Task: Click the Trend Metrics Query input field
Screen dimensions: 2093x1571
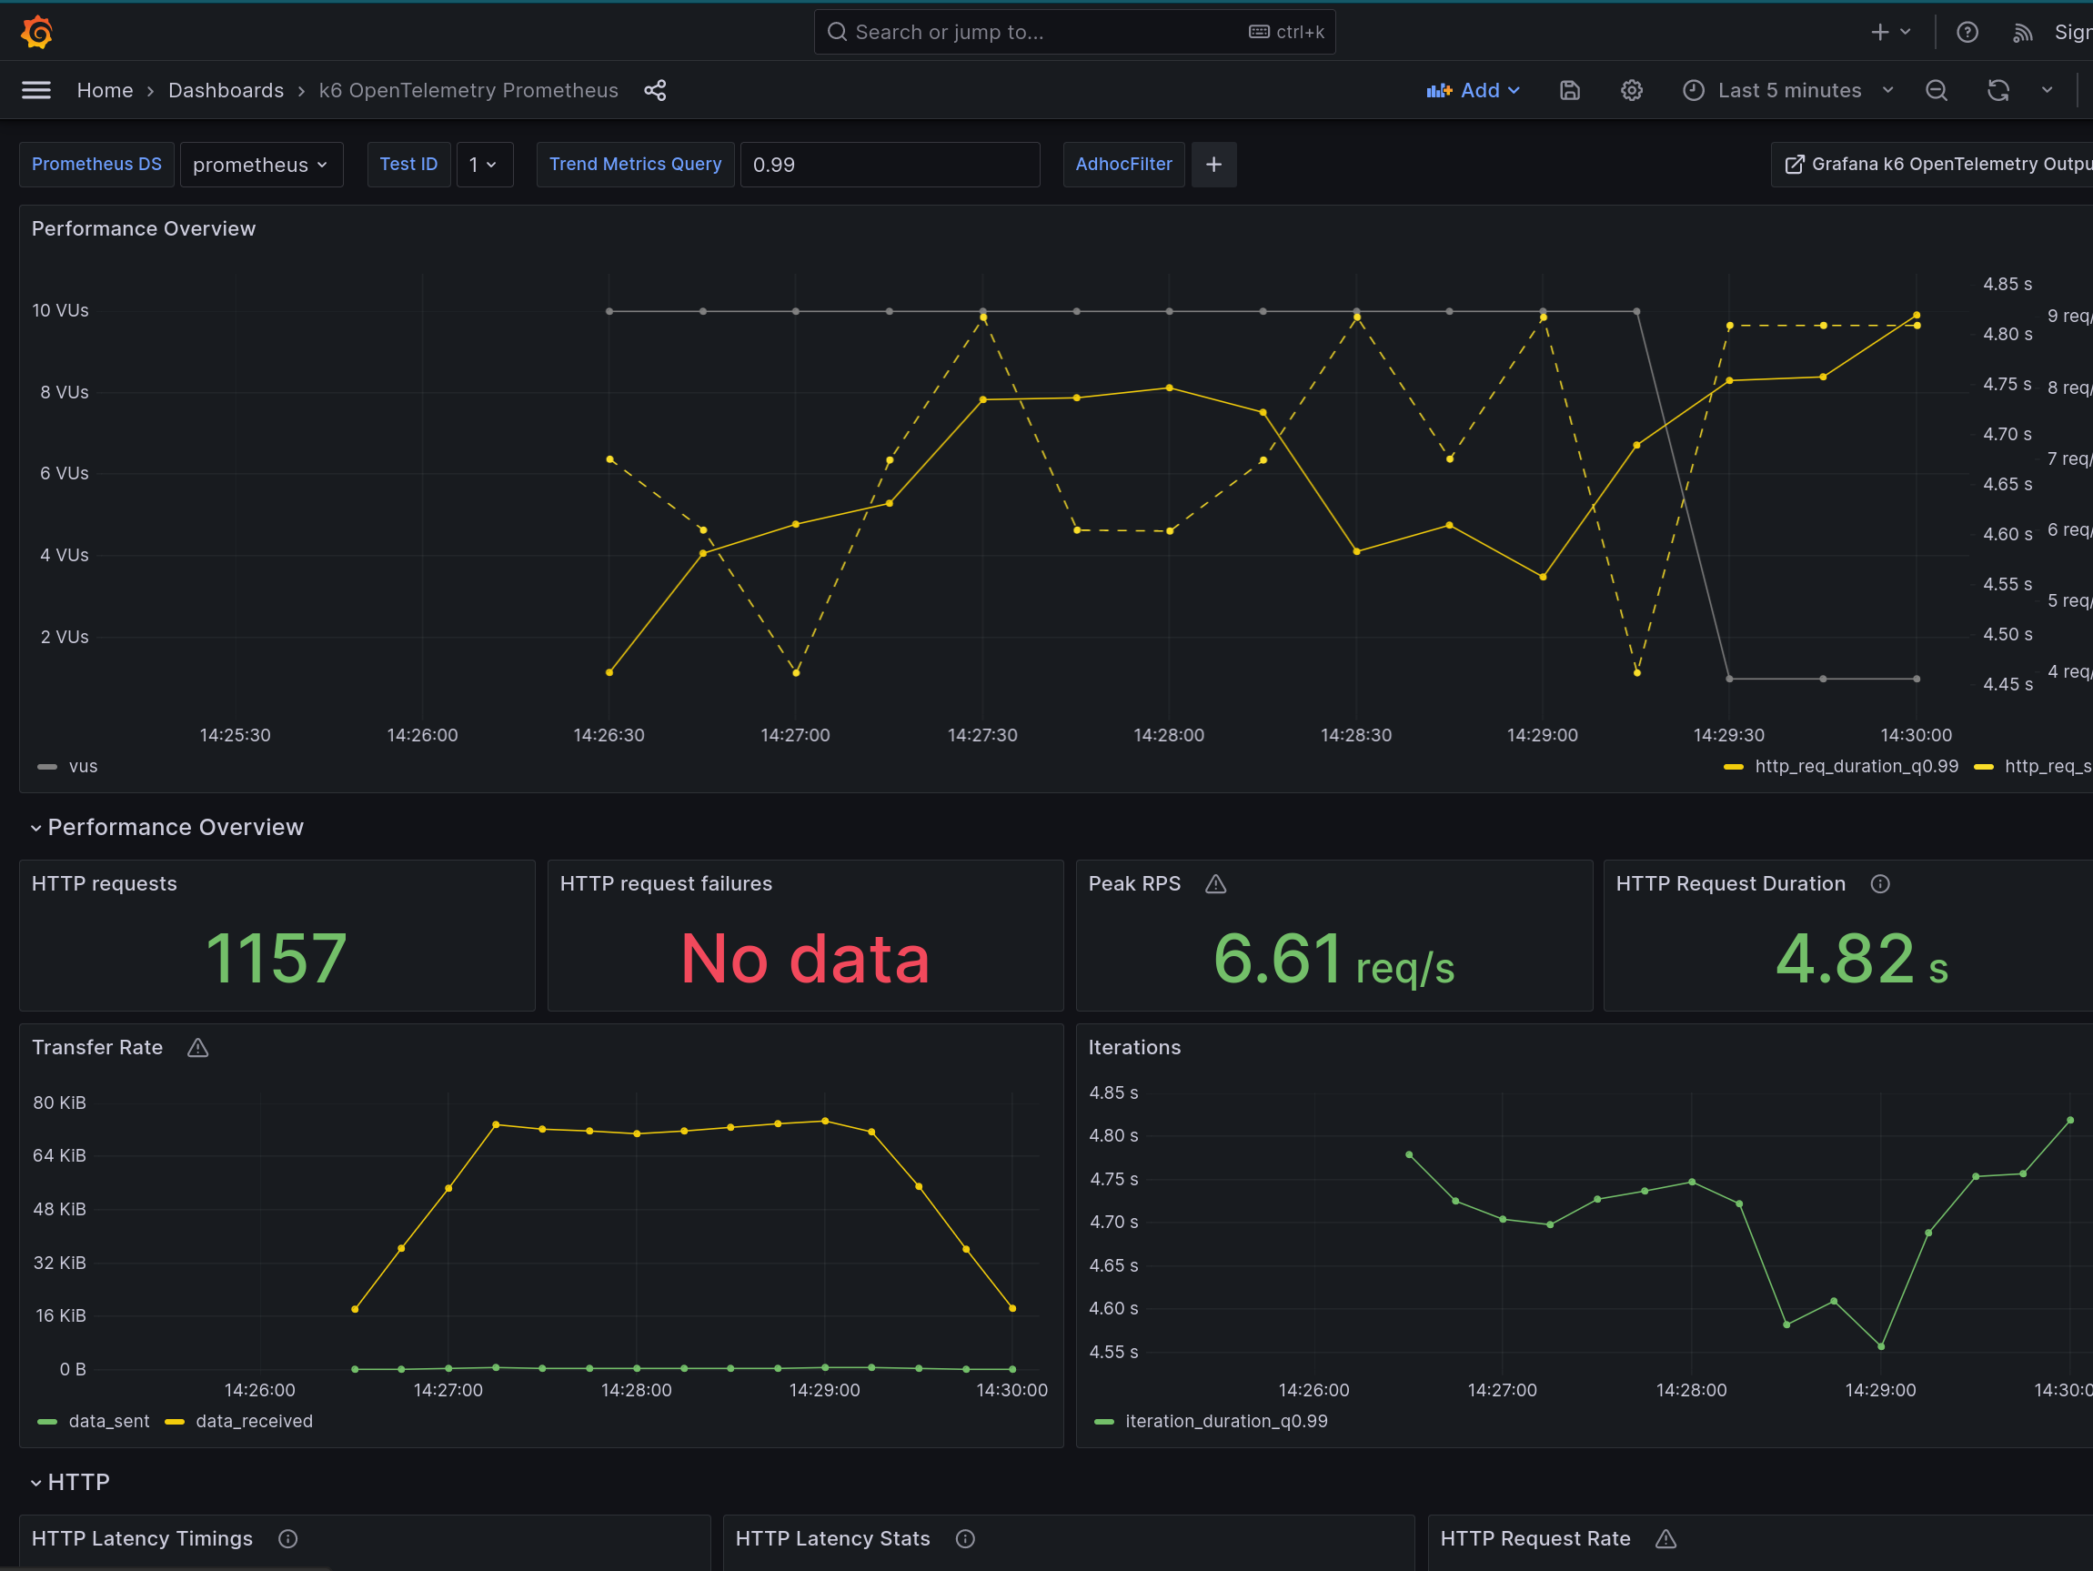Action: [889, 165]
